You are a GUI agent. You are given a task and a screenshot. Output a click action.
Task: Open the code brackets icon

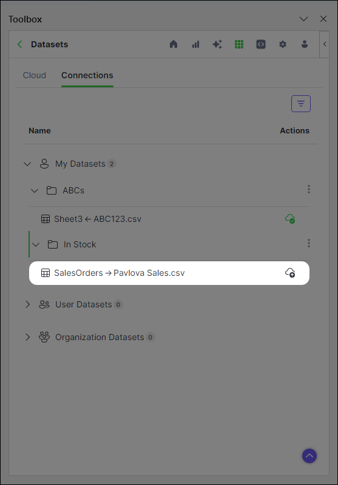(261, 44)
